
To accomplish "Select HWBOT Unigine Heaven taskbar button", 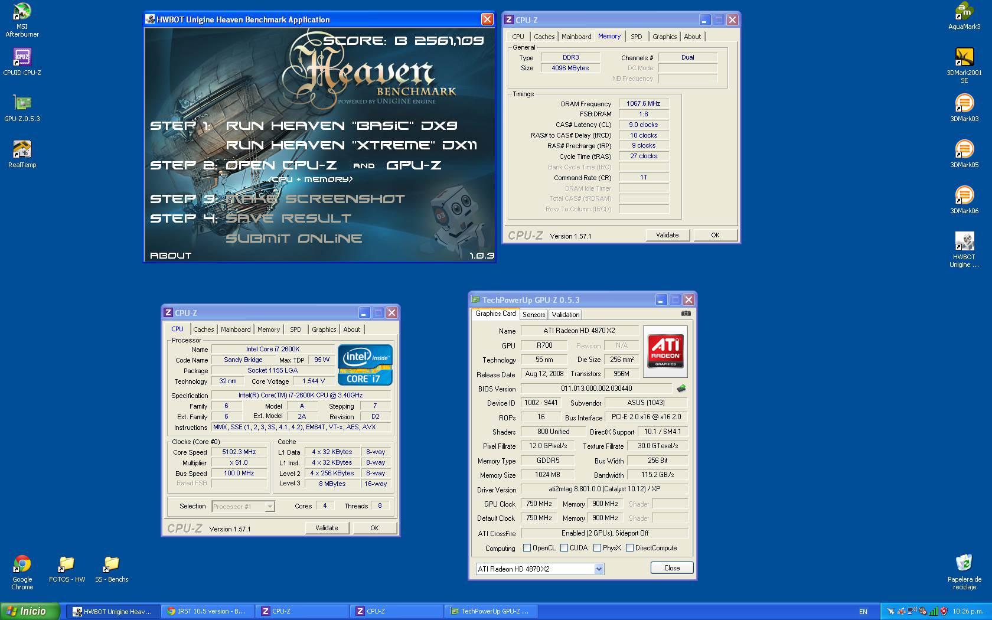I will (x=113, y=612).
